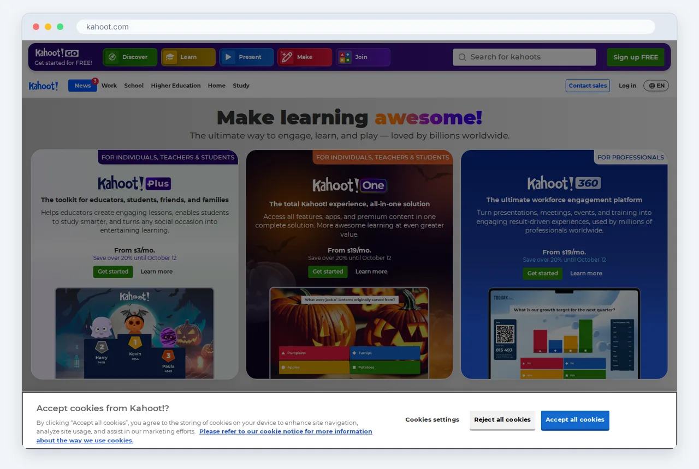Open Present with the play icon
Viewport: 699px width, 469px height.
247,57
